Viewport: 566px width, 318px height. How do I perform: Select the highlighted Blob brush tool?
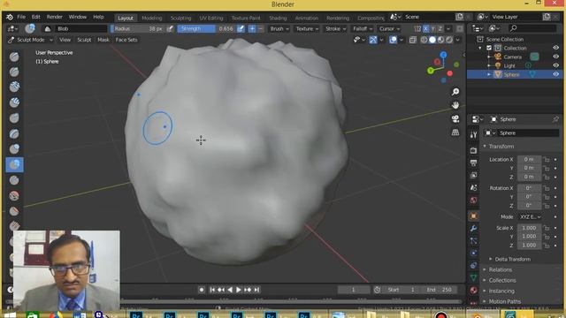[x=14, y=165]
